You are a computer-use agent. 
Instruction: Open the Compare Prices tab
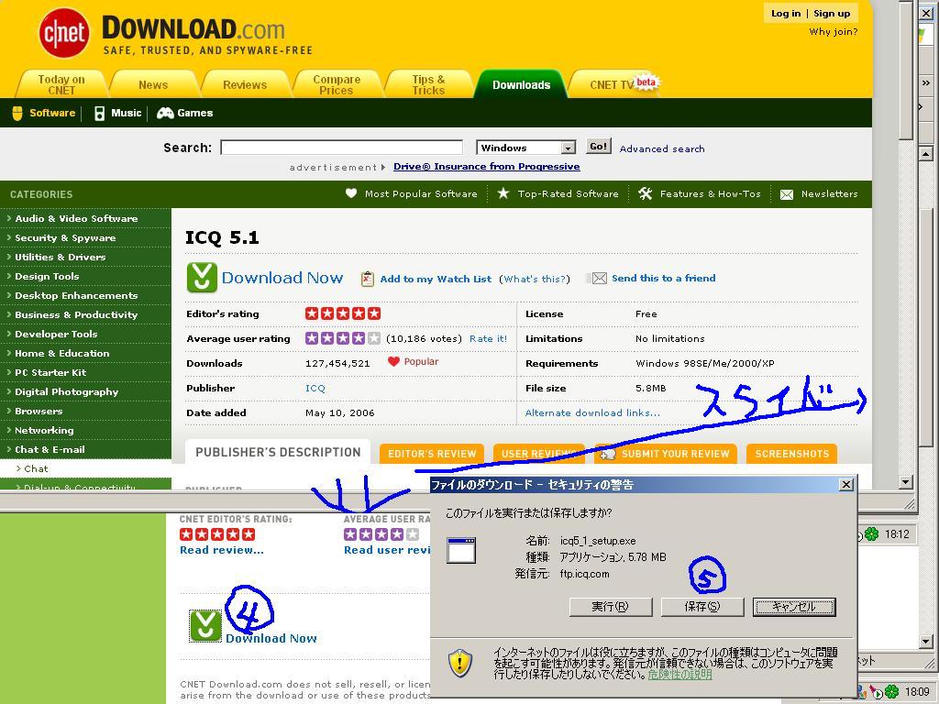(x=337, y=84)
